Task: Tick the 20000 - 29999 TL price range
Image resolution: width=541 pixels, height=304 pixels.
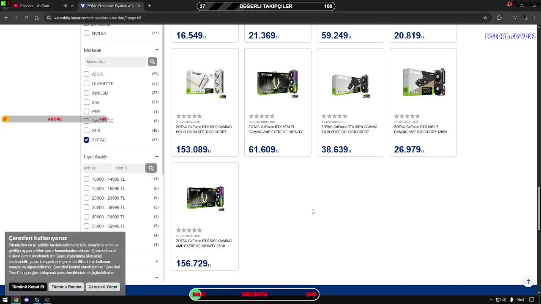Action: point(86,198)
